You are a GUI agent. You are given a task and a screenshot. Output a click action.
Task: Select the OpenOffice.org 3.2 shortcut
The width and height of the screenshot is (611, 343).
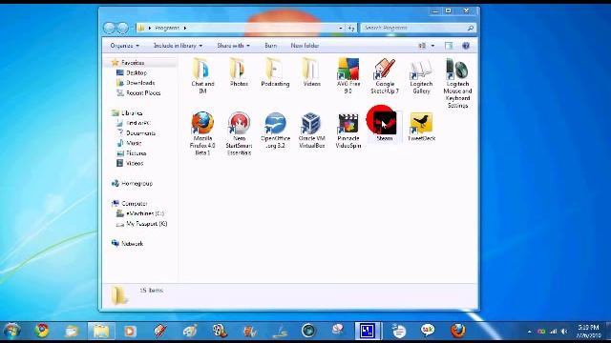(x=275, y=131)
